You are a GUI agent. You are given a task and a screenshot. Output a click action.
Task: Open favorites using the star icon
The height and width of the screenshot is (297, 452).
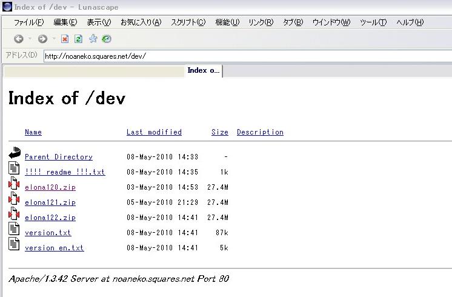tap(93, 38)
